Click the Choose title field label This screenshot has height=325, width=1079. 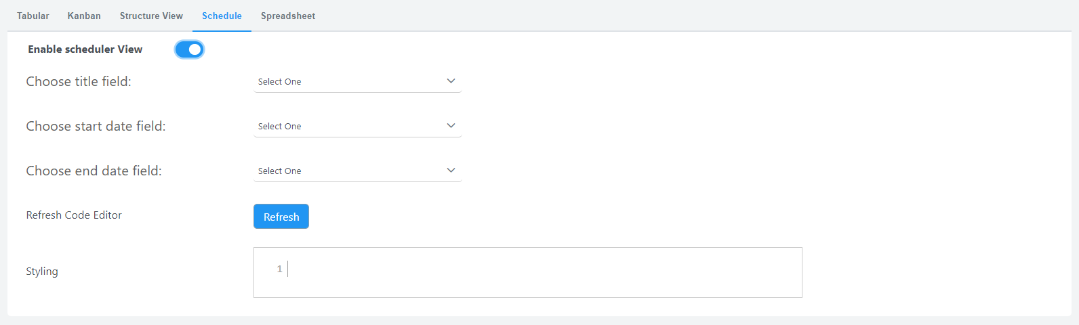(x=79, y=81)
